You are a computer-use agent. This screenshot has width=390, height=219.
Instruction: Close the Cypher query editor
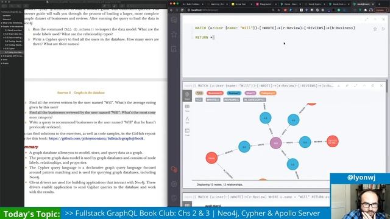pos(383,19)
